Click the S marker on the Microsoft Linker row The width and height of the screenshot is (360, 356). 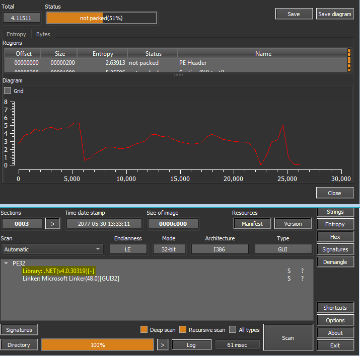coord(290,279)
